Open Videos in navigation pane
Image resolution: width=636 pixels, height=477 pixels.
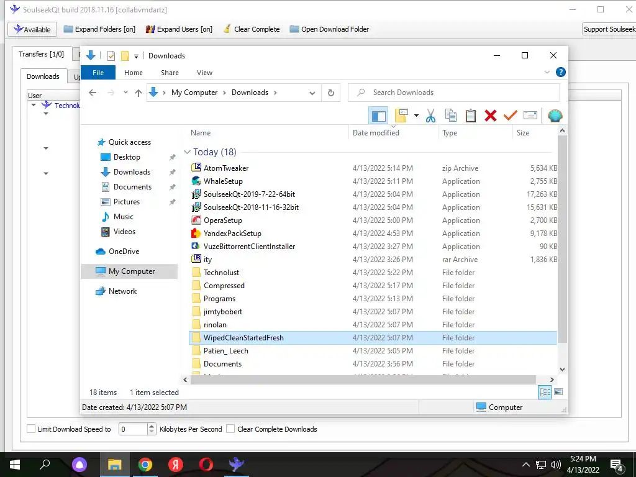point(124,232)
